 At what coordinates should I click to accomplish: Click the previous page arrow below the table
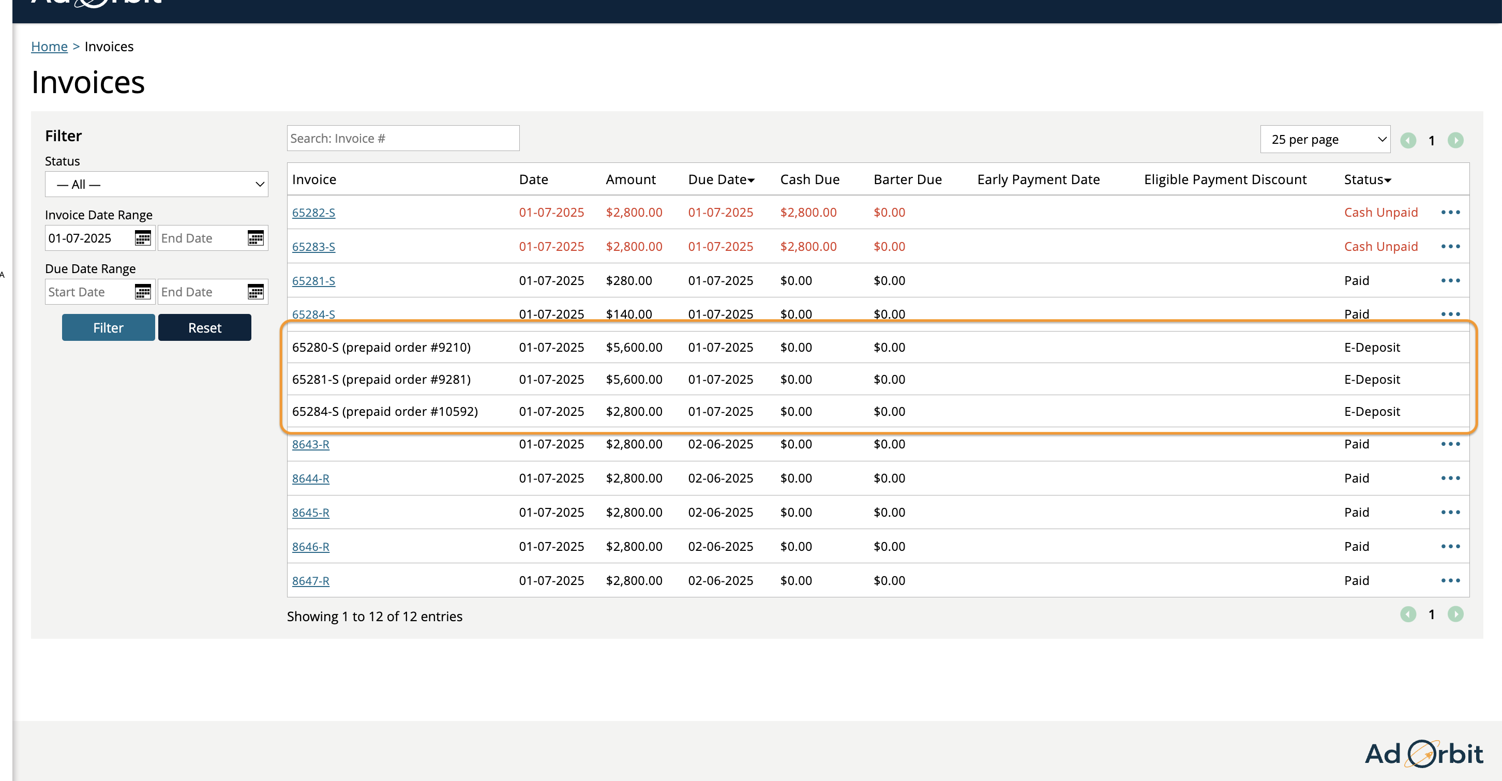point(1409,614)
